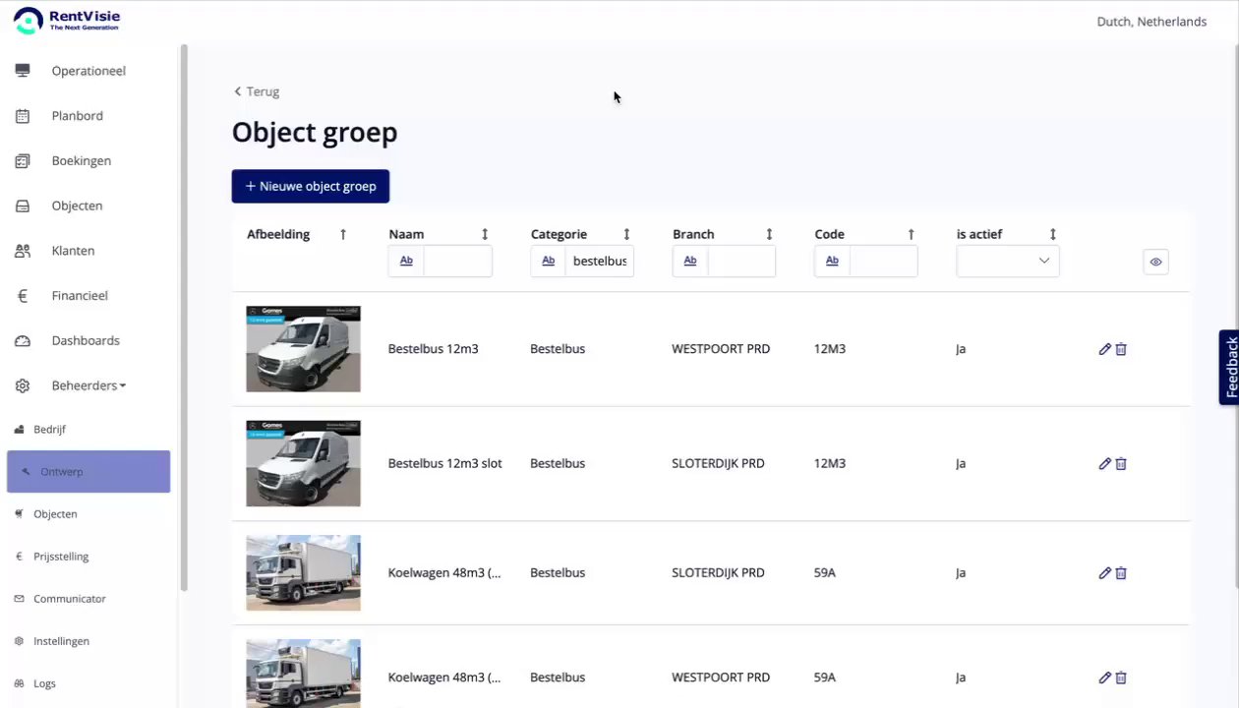Delete the Bestelbus 12m3 slot row

1121,464
